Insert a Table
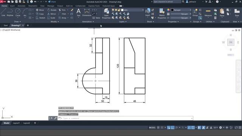This screenshot has width=242, height=136. point(96,18)
